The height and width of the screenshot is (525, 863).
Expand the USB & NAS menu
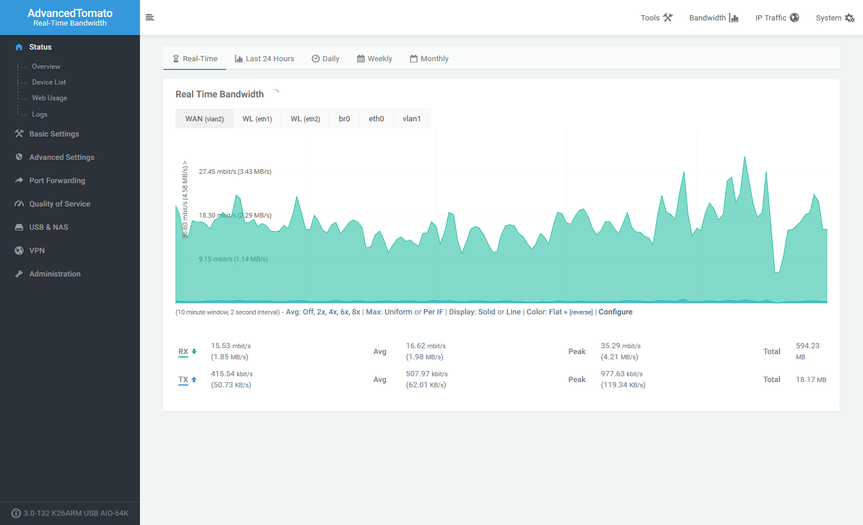coord(70,227)
